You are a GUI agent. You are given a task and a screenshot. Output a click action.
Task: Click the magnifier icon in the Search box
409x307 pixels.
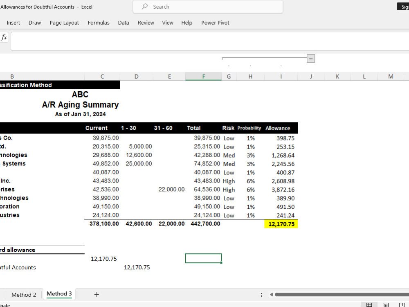pyautogui.click(x=145, y=7)
